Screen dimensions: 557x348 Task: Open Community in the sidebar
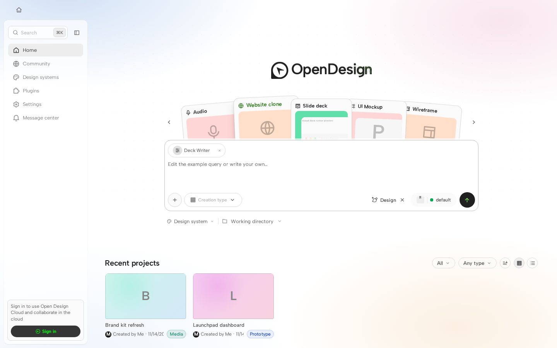pyautogui.click(x=46, y=64)
